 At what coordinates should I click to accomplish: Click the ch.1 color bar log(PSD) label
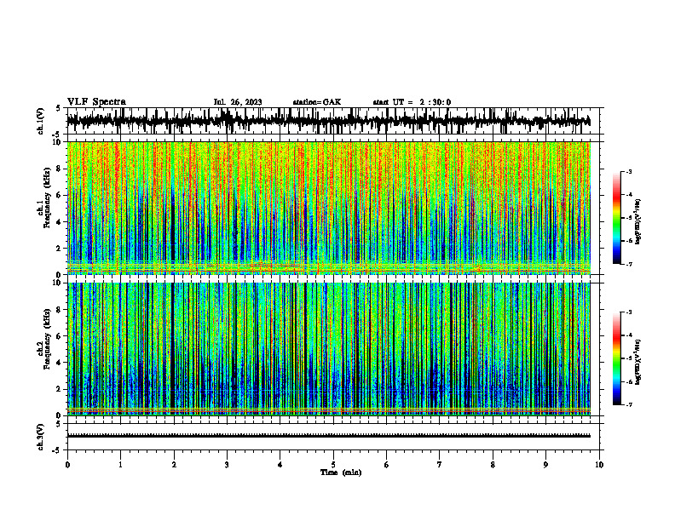(x=638, y=221)
